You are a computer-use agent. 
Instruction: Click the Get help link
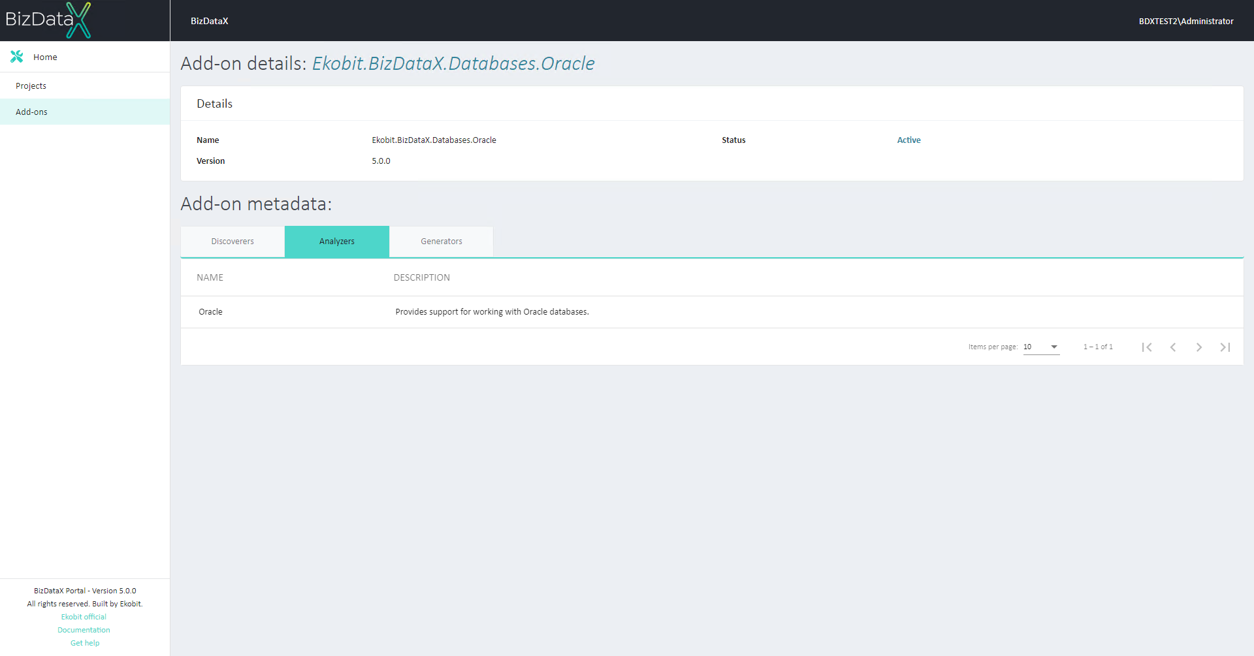pyautogui.click(x=85, y=643)
